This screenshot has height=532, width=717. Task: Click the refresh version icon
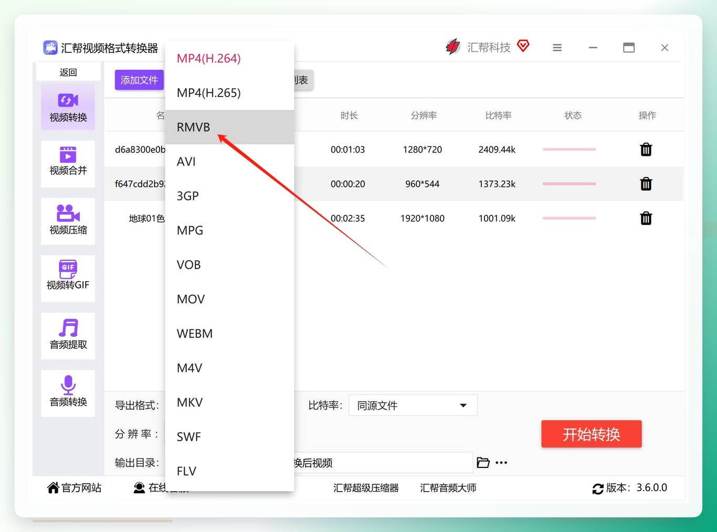[598, 488]
